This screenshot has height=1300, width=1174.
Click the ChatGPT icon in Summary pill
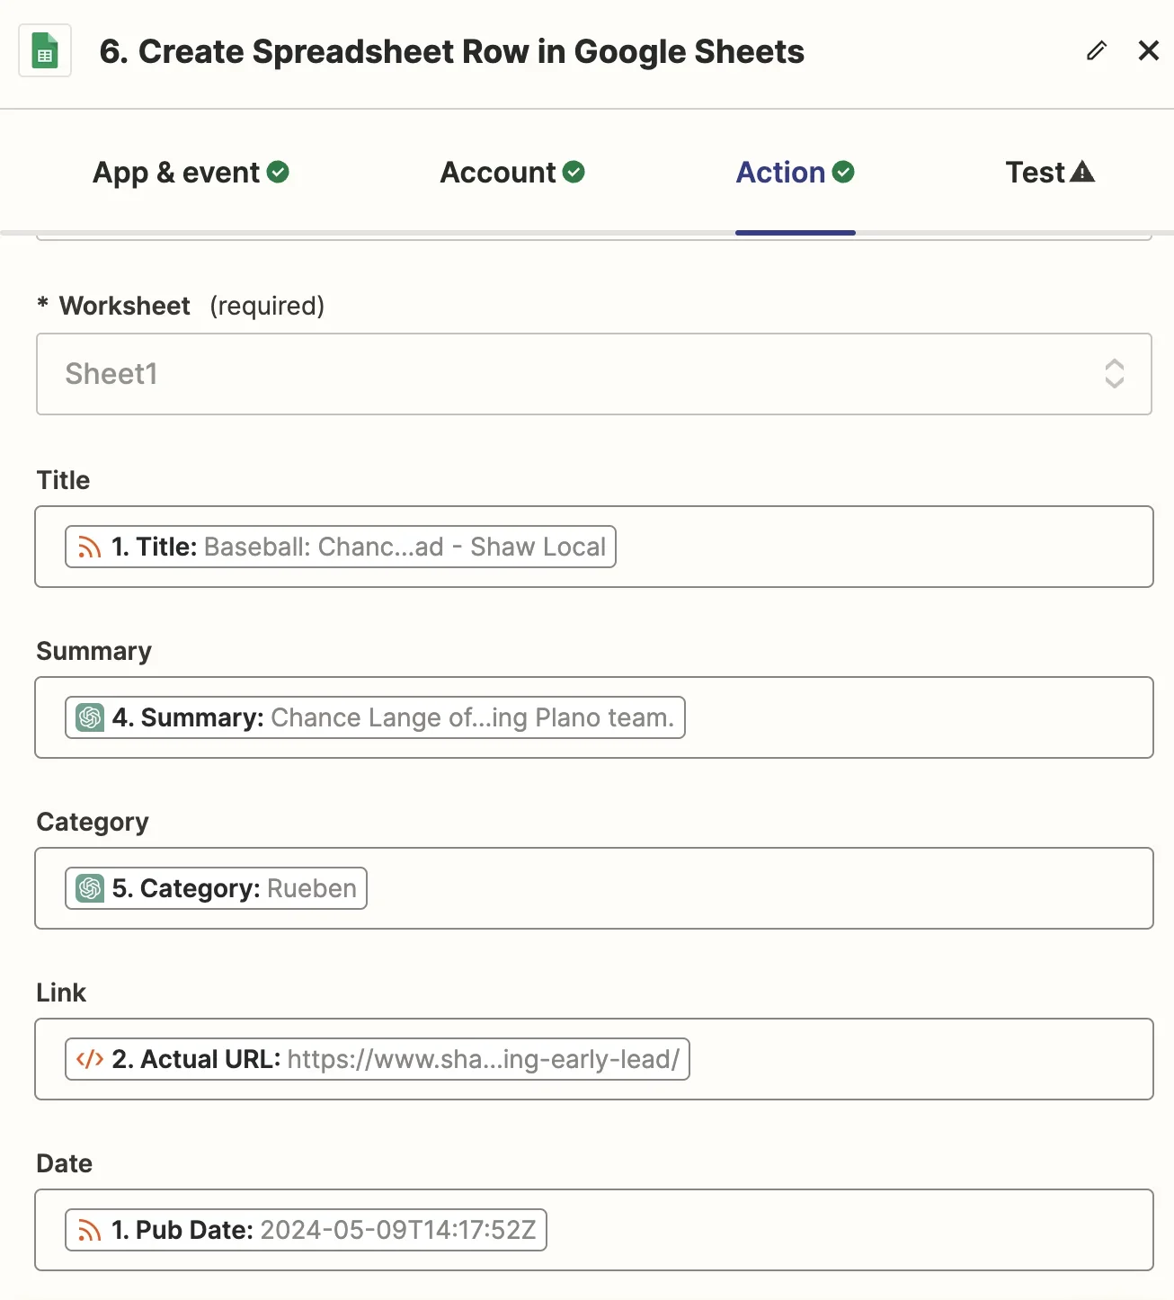90,717
